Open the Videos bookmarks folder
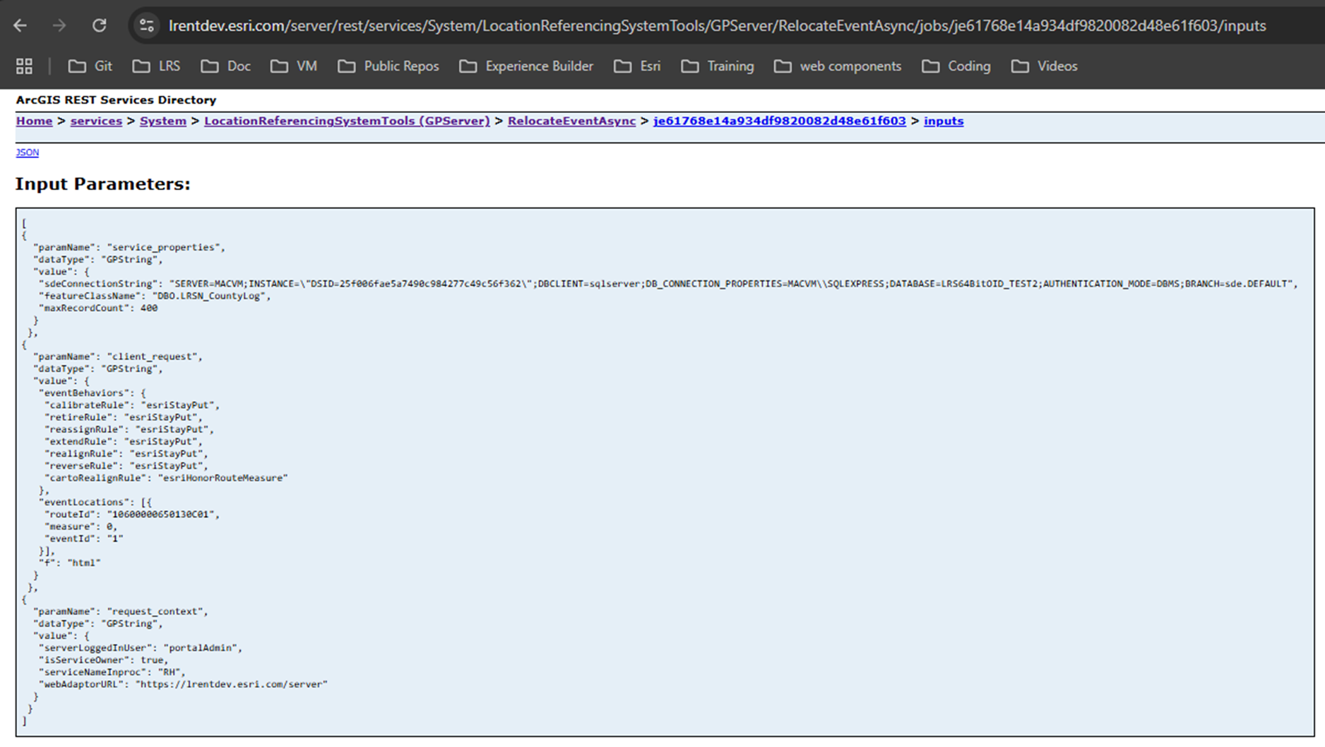Image resolution: width=1325 pixels, height=747 pixels. click(x=1045, y=66)
